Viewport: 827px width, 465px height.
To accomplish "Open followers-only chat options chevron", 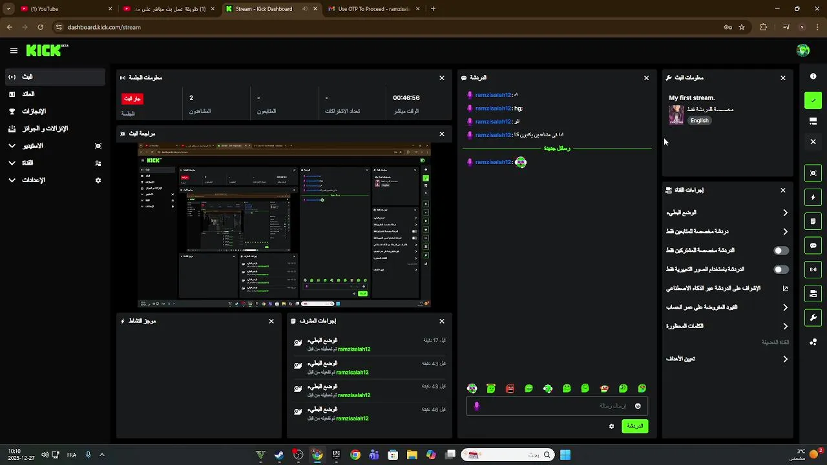I will point(785,232).
